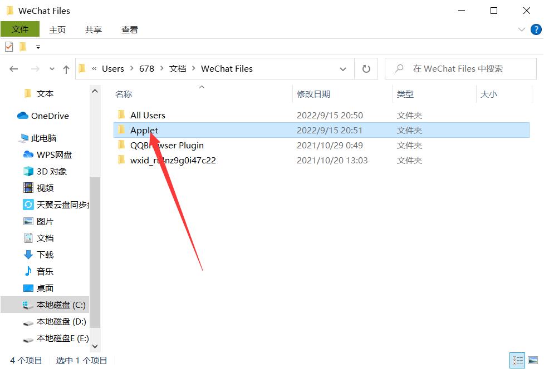Click navigation pane scrollbar down arrow
The height and width of the screenshot is (369, 544).
[95, 346]
